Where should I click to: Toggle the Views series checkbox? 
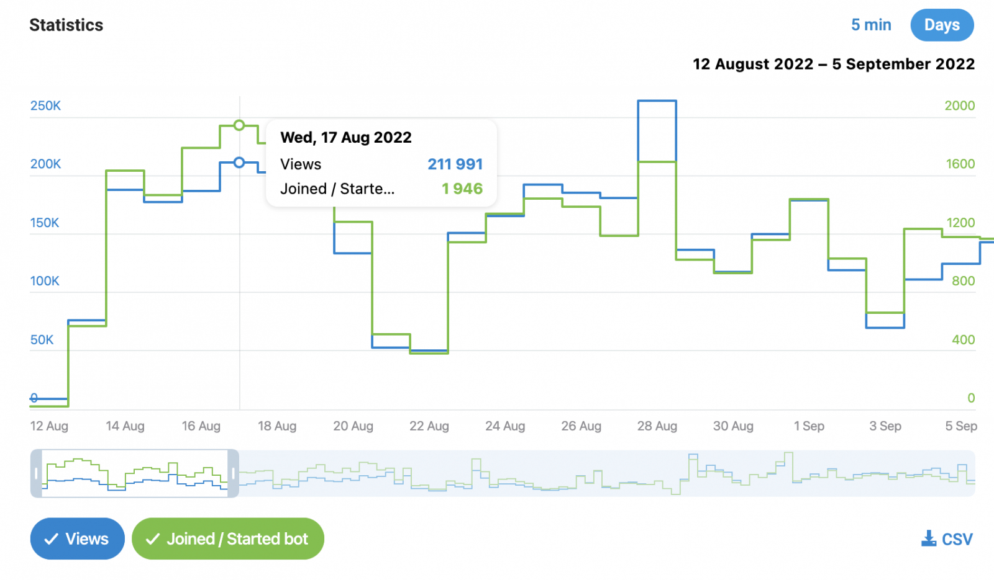coord(78,538)
